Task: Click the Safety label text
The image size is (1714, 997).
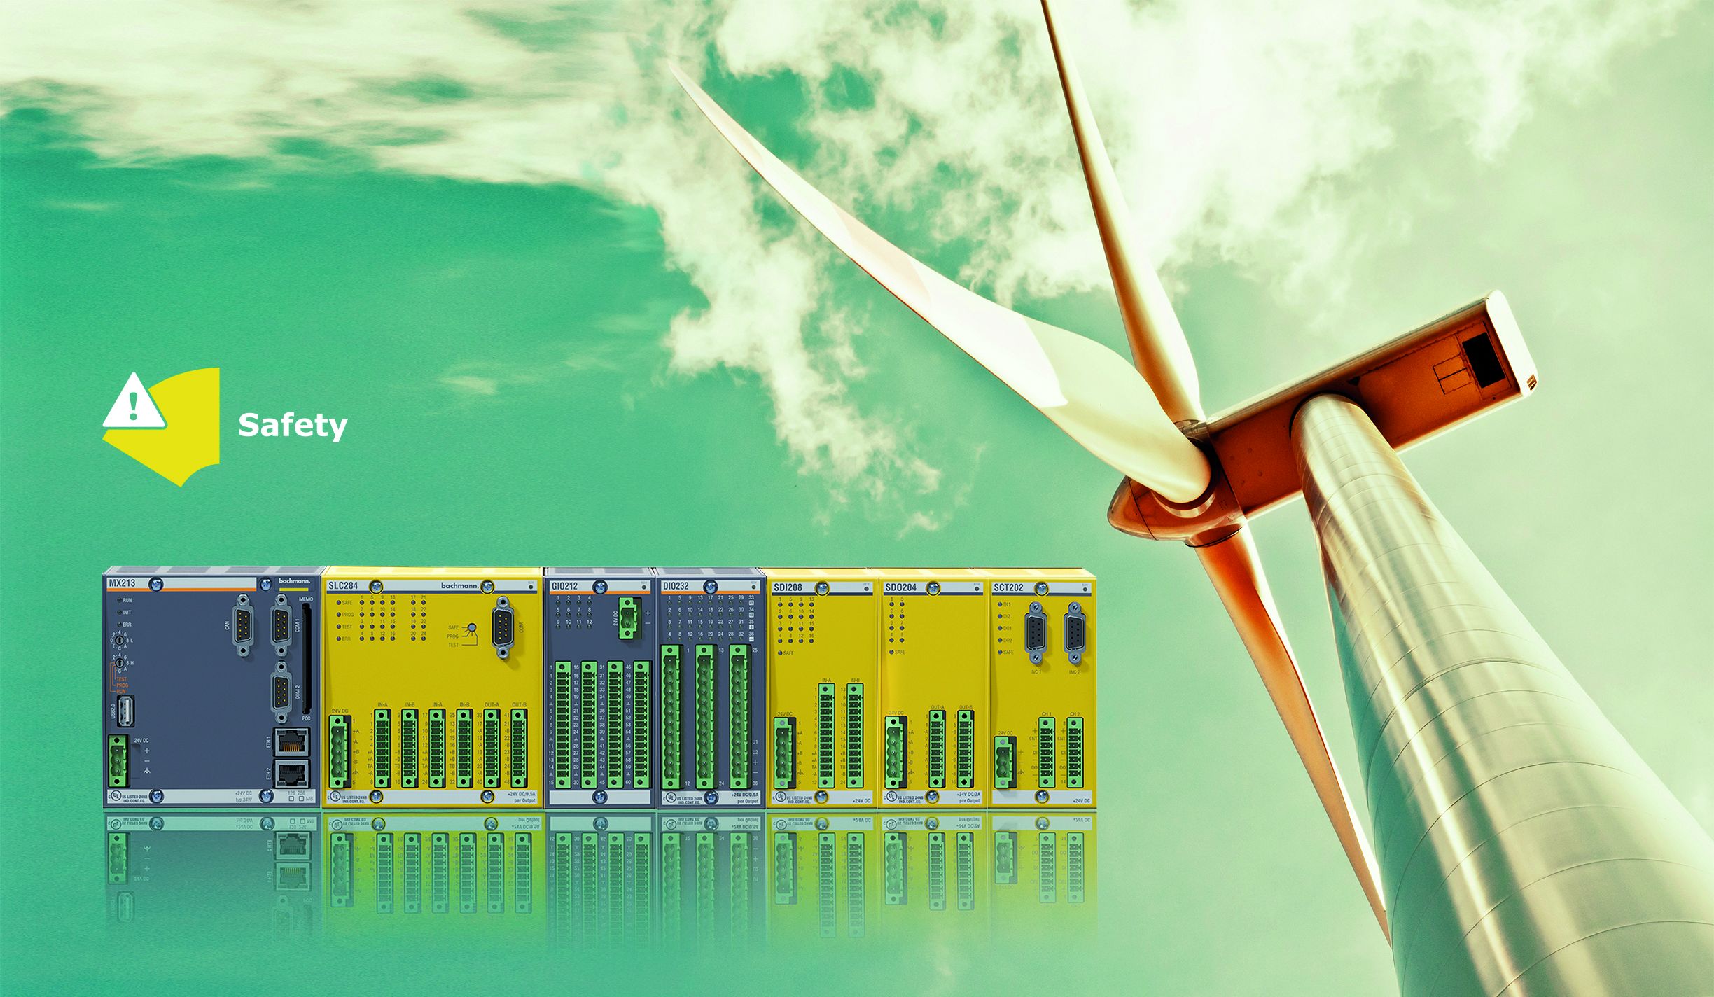Action: (x=293, y=426)
